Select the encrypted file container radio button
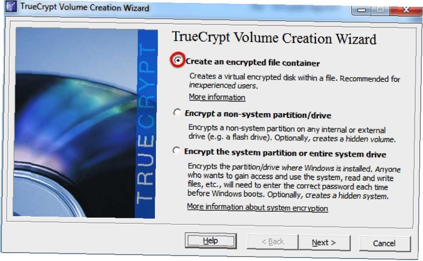The height and width of the screenshot is (261, 423). [x=178, y=60]
